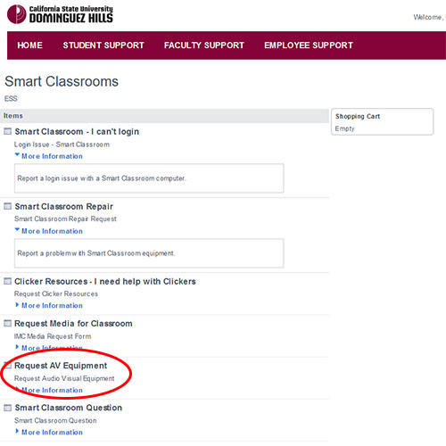The width and height of the screenshot is (446, 446).
Task: Click the form icon beside Clicker Resources
Action: coord(7,281)
